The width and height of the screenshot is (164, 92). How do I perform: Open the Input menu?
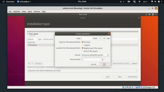[30, 11]
